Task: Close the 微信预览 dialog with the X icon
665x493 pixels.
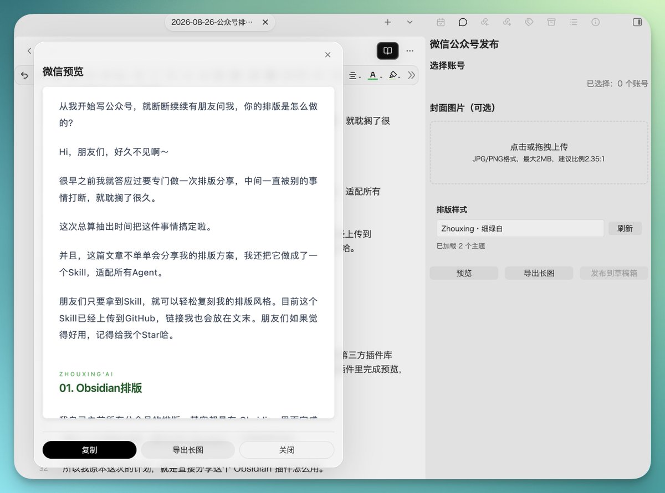Action: coord(328,54)
